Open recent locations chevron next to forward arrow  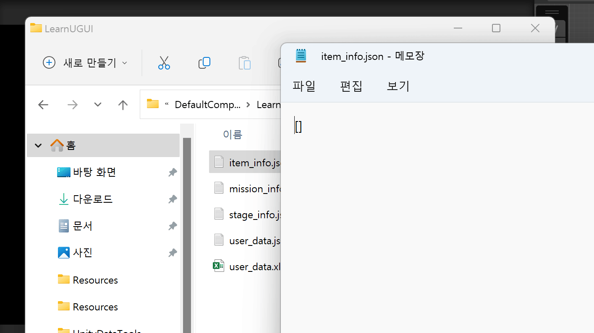tap(98, 105)
